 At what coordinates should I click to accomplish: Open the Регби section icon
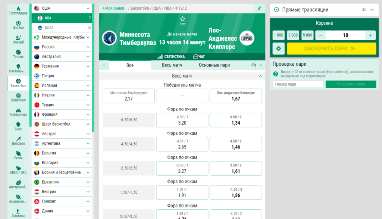point(18,156)
